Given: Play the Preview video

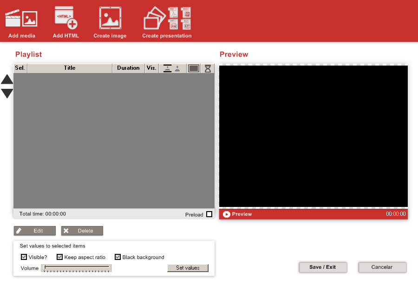Looking at the screenshot, I should point(227,214).
